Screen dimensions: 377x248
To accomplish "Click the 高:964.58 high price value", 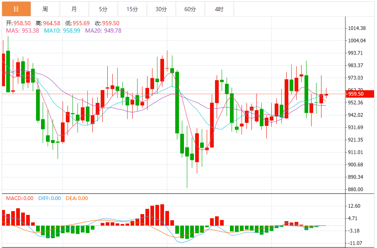I will click(x=48, y=23).
